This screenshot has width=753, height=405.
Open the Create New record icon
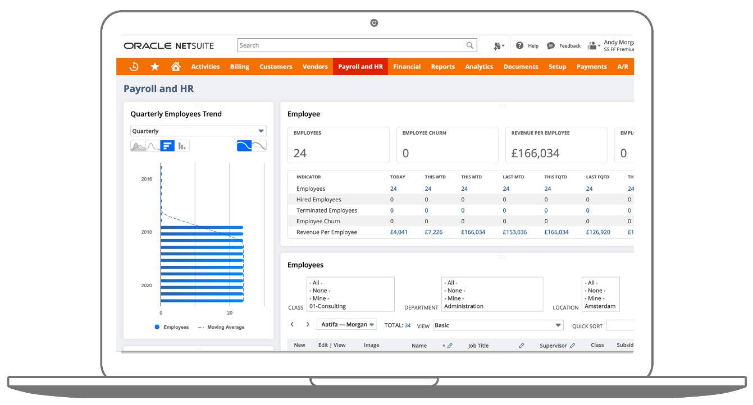pyautogui.click(x=498, y=45)
